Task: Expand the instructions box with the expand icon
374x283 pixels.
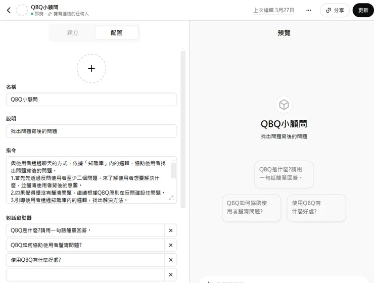Action: click(171, 198)
